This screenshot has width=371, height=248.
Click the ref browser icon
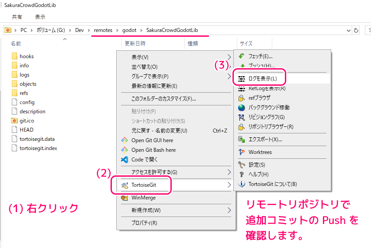241,98
